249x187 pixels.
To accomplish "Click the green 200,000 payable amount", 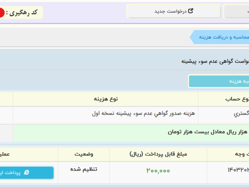I will [158, 171].
